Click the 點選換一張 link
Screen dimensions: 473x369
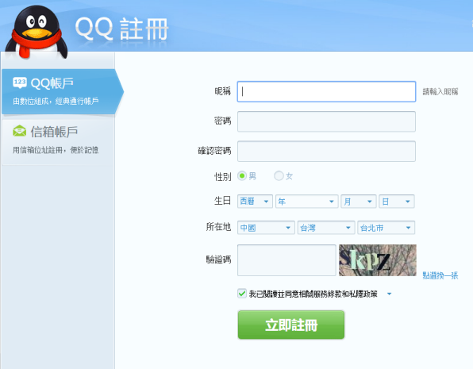(440, 275)
